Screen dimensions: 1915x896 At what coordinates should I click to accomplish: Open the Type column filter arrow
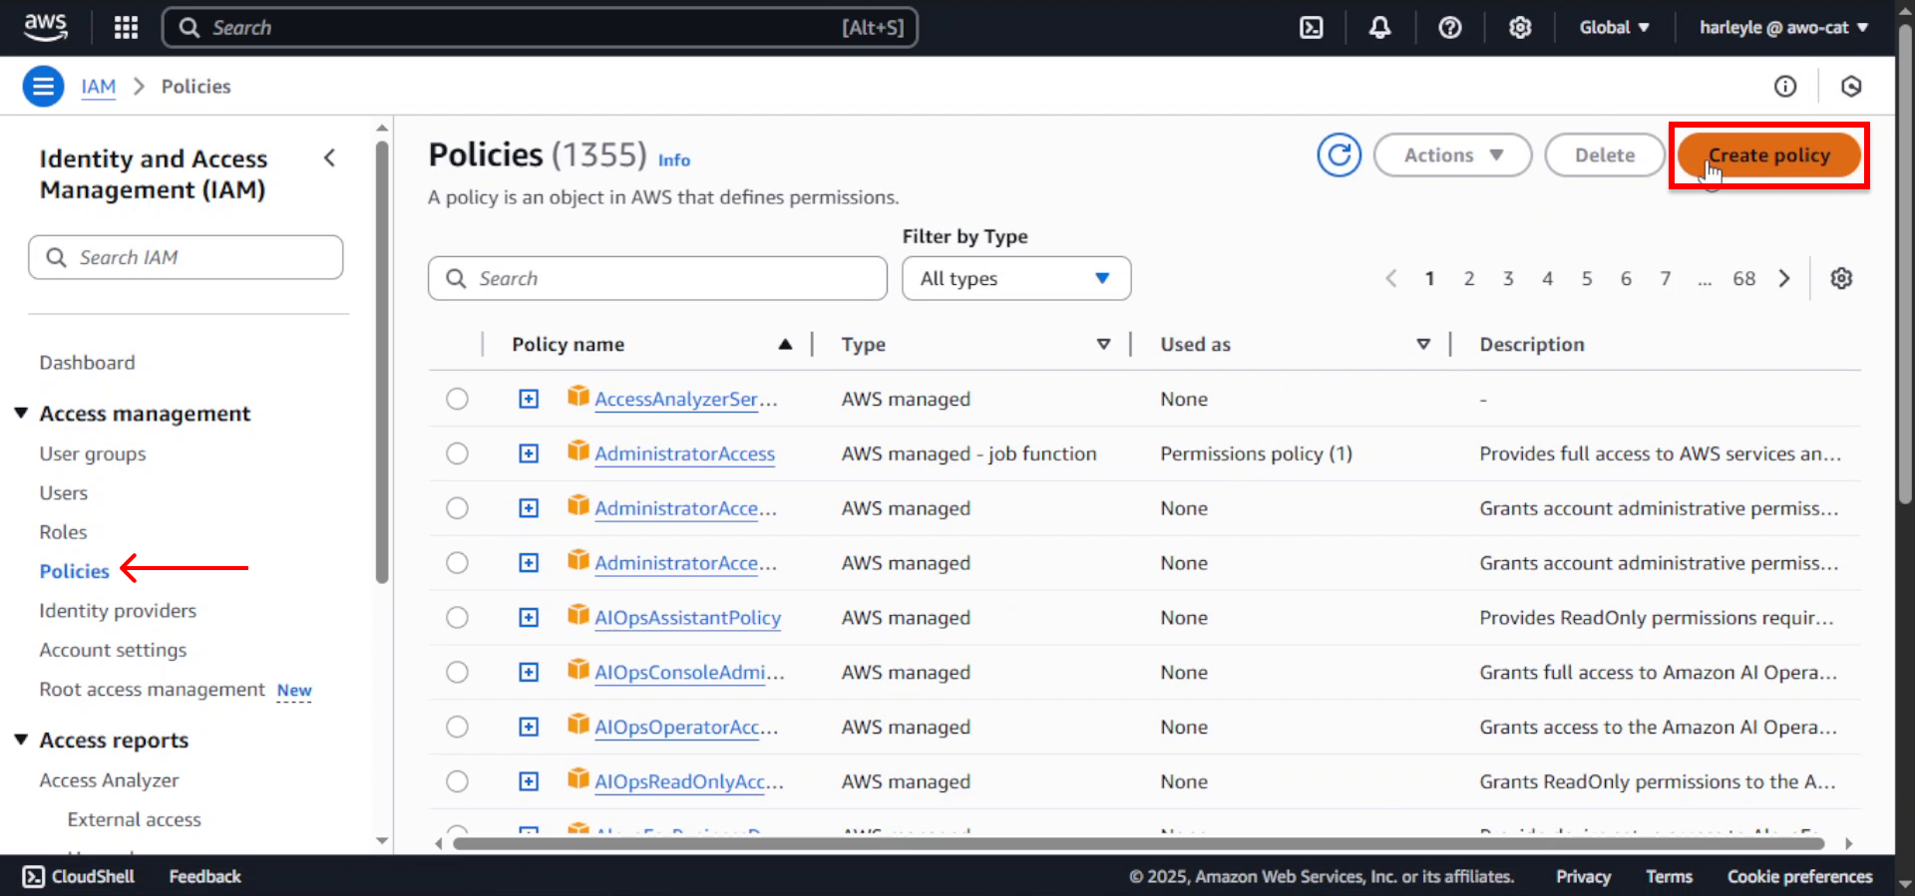(1103, 344)
